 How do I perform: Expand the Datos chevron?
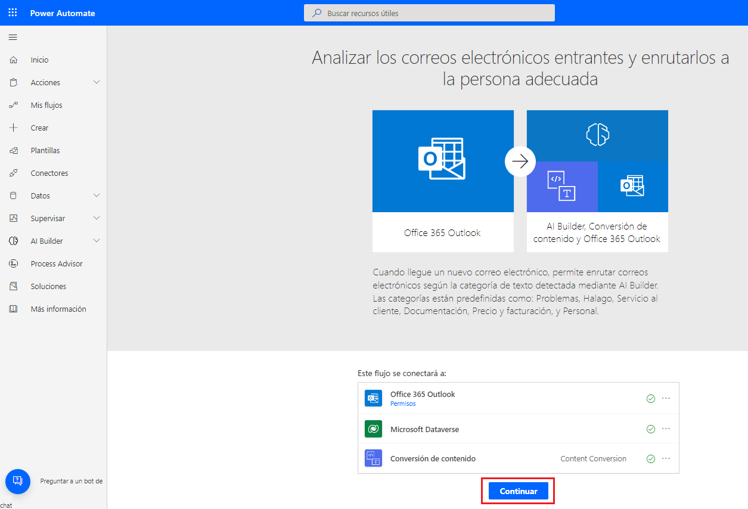97,195
